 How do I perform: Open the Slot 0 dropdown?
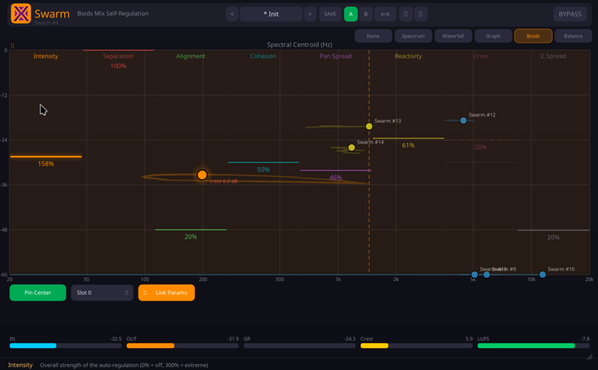coord(102,293)
